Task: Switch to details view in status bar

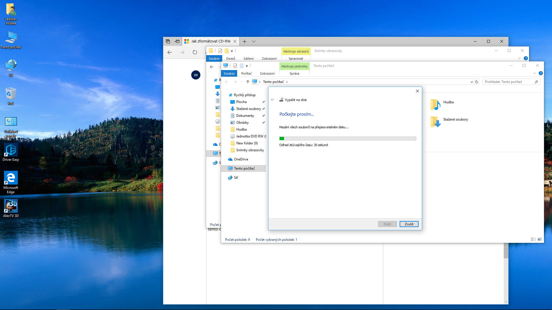Action: click(533, 239)
